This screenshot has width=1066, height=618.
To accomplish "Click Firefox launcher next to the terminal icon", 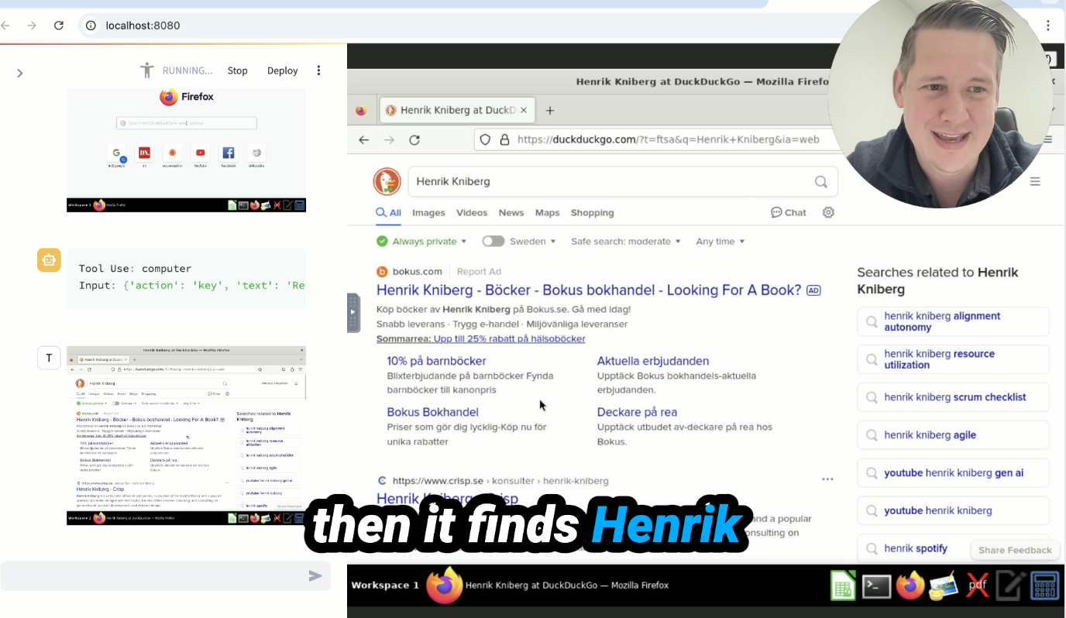I will [x=910, y=585].
